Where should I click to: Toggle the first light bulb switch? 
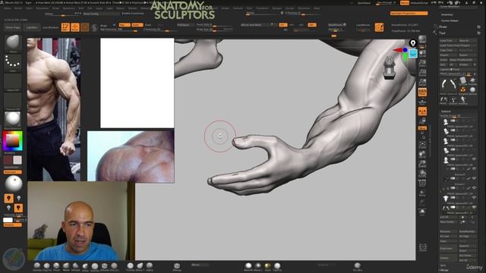[8, 199]
